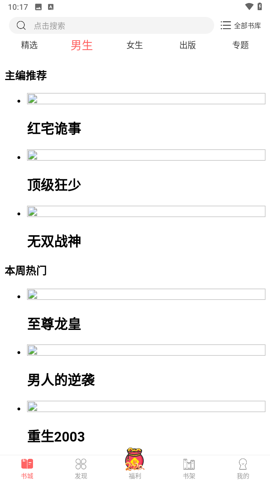Tap the 点击搜索 search field
Viewport: 270px width, 481px height.
tap(112, 26)
